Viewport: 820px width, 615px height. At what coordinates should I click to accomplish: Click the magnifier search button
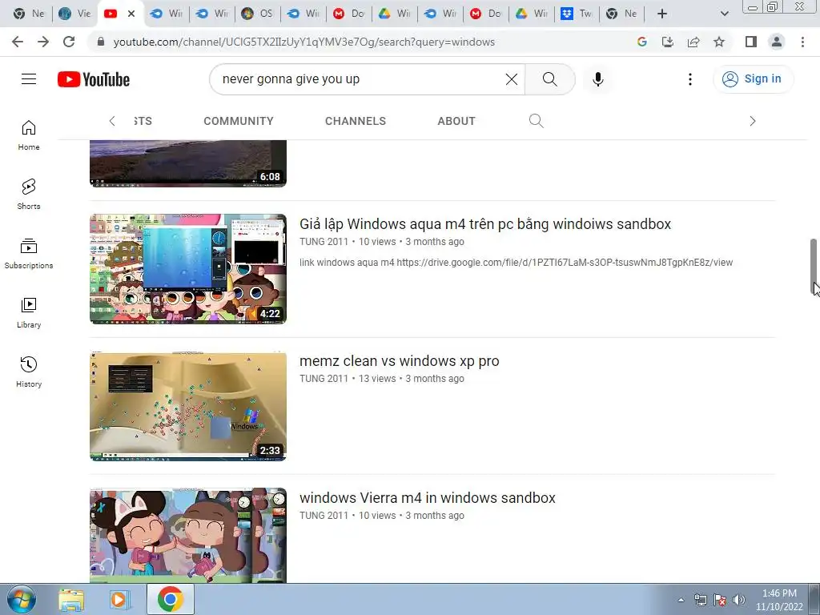tap(549, 79)
